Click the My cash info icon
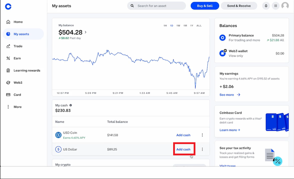The image size is (294, 179). pos(71,105)
